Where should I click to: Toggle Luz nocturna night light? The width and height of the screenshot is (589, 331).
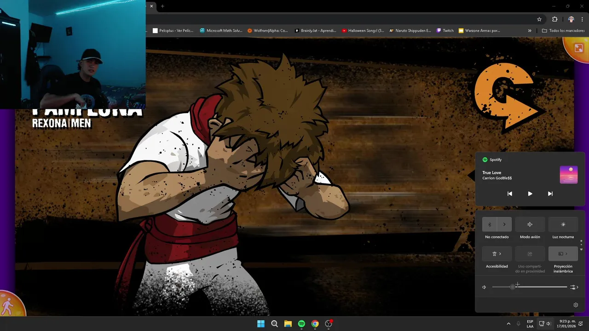point(563,224)
